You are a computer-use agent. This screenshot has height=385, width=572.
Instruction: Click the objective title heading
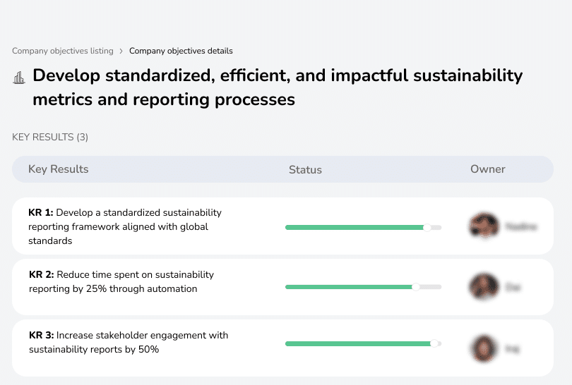278,87
